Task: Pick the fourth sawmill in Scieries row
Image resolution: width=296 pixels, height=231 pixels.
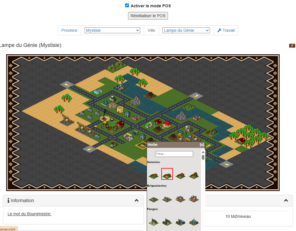Action: tap(194, 175)
